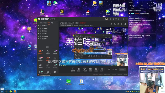Lock the 图片 1 layer
The width and height of the screenshot is (165, 93).
[x=41, y=26]
